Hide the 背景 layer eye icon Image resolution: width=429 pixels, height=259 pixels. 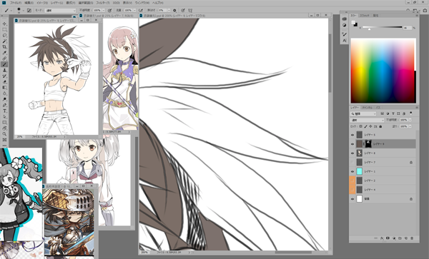click(x=352, y=199)
